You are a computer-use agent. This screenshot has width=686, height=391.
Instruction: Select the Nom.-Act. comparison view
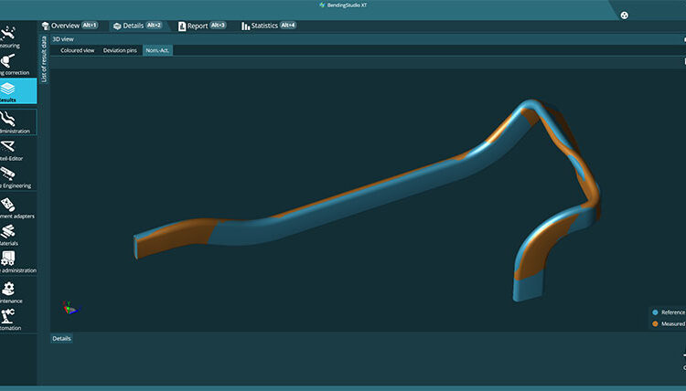click(x=157, y=50)
